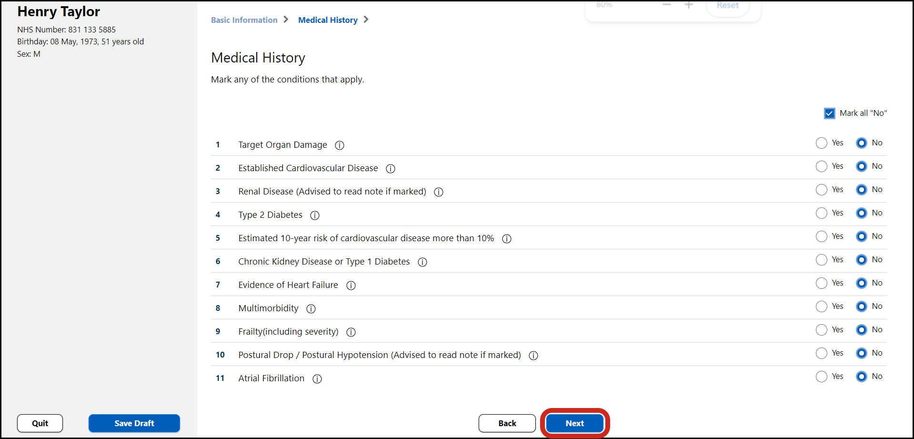The image size is (914, 439).
Task: Open info icon for 10-year cardiovascular risk
Action: [506, 239]
